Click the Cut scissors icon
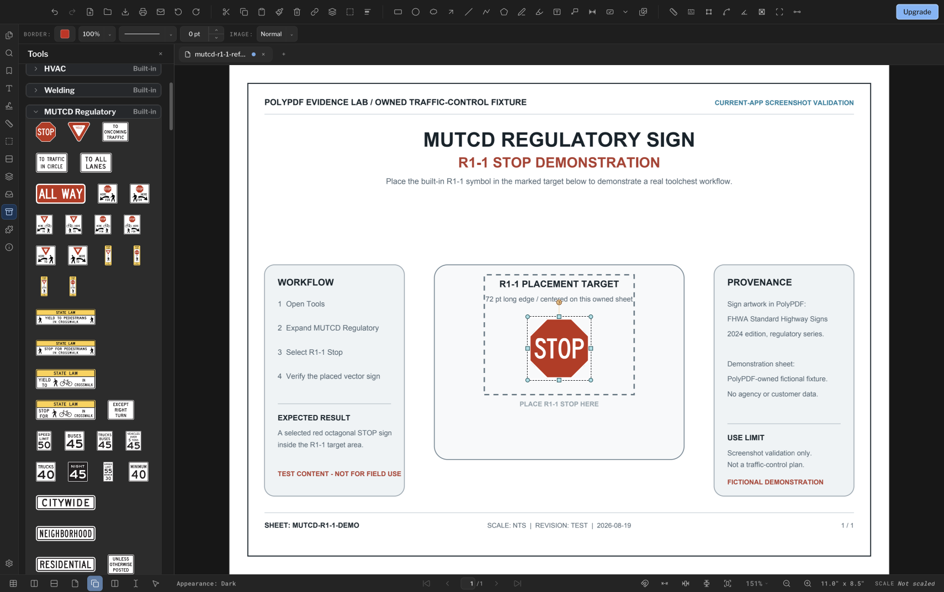Image resolution: width=944 pixels, height=592 pixels. point(226,12)
